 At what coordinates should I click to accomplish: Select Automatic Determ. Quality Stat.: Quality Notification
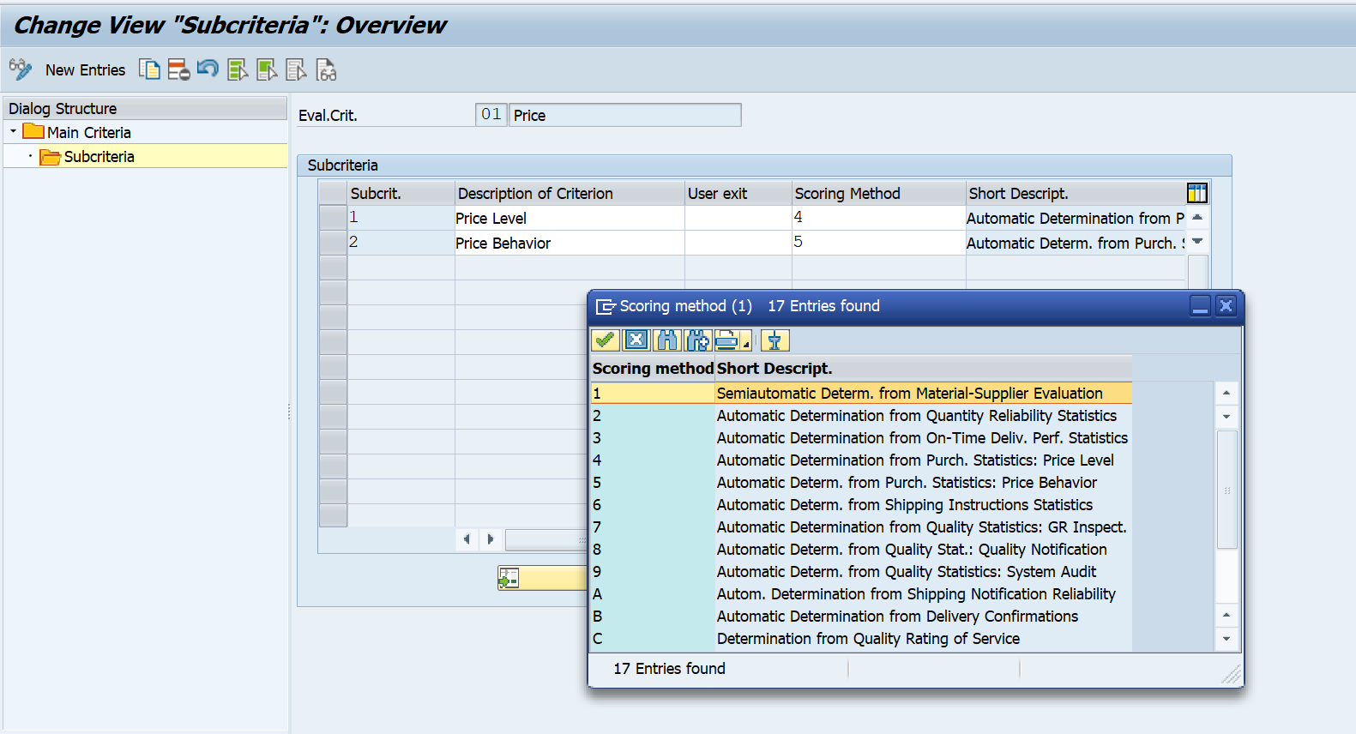(912, 550)
